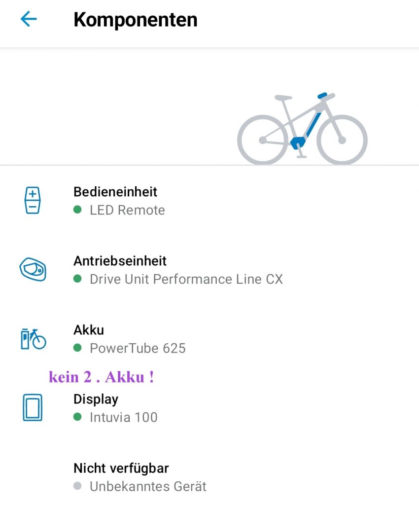Click the Antriebseinheit drive unit icon
Screen dimensions: 419x505
pos(33,270)
